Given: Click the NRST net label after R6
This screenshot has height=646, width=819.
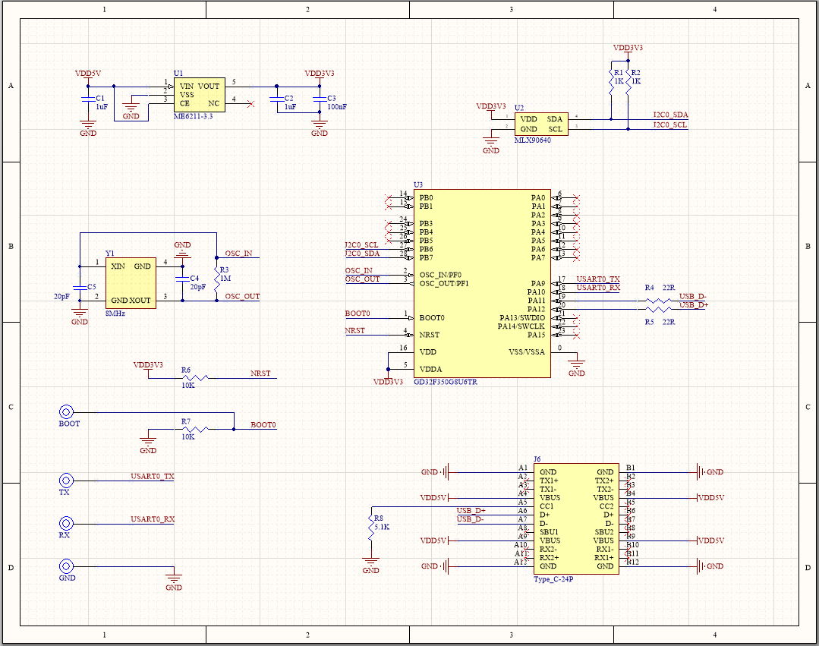Looking at the screenshot, I should click(x=260, y=373).
